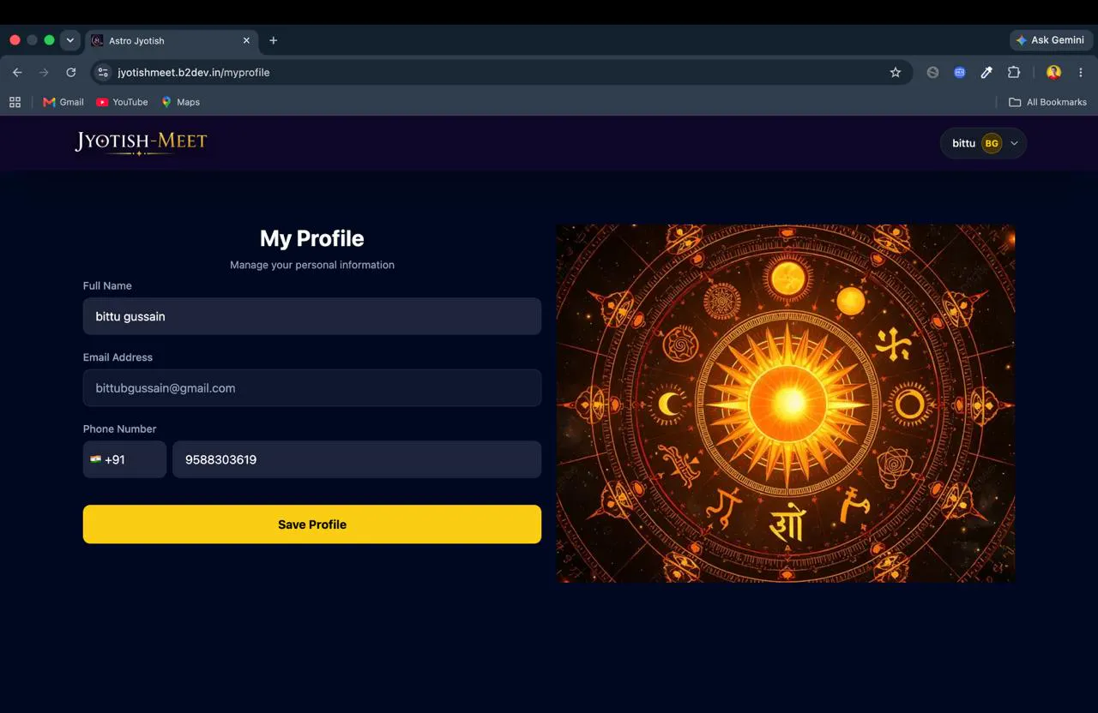Click the Full Name input field
1098x713 pixels.
(312, 316)
